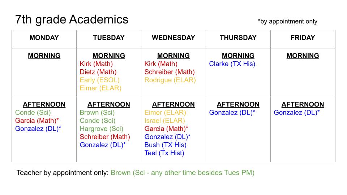Click Hargrove (Sci) in Tuesday afternoon
The width and height of the screenshot is (347, 195).
(102, 129)
